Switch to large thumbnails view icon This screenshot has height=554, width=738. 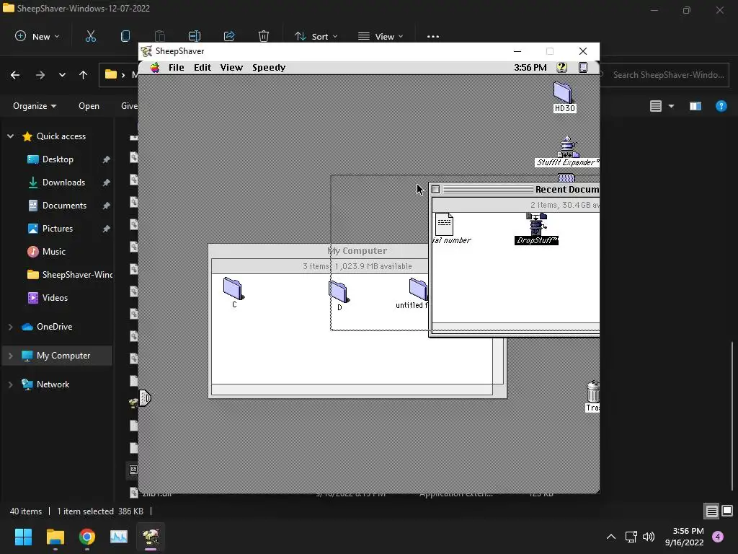tap(727, 511)
